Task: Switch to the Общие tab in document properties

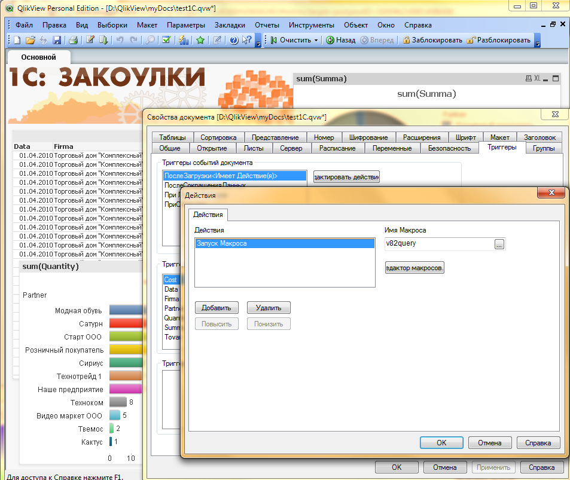Action: [170, 148]
